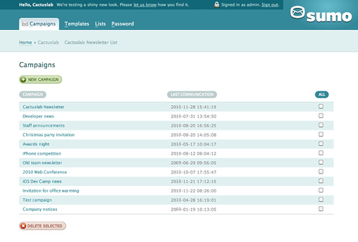Open the Templates tab

coord(76,23)
